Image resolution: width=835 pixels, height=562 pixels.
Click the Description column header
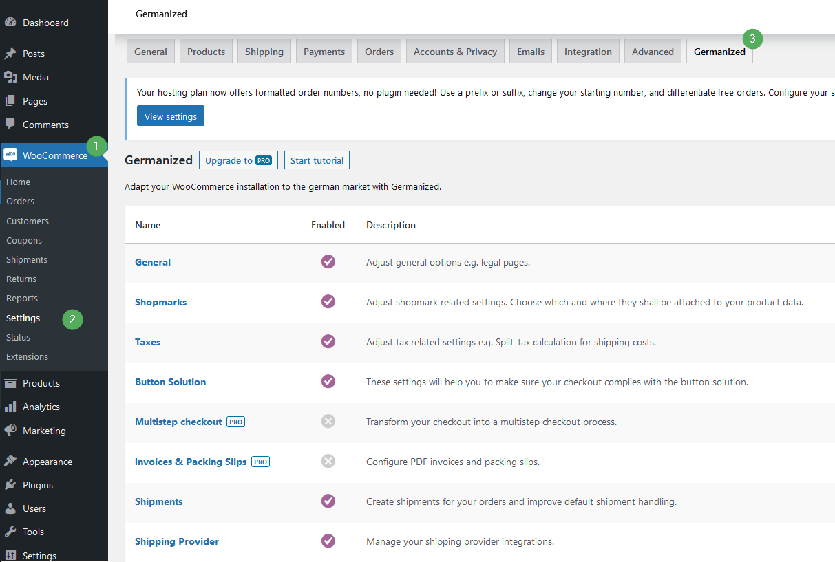coord(391,225)
